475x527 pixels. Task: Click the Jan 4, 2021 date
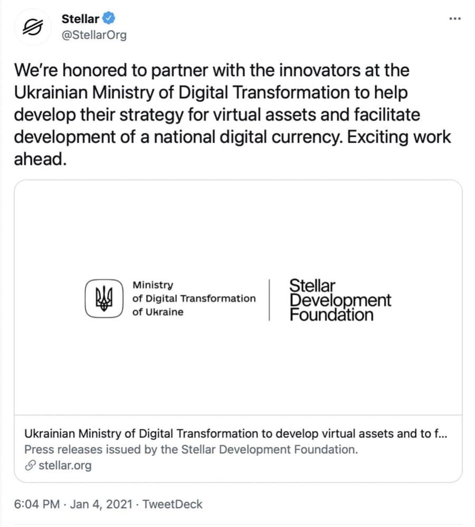pyautogui.click(x=101, y=504)
